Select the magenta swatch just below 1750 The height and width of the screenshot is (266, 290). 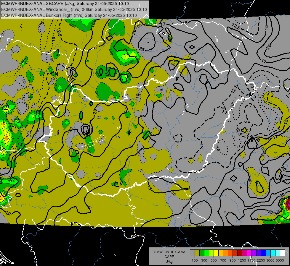coord(249,253)
